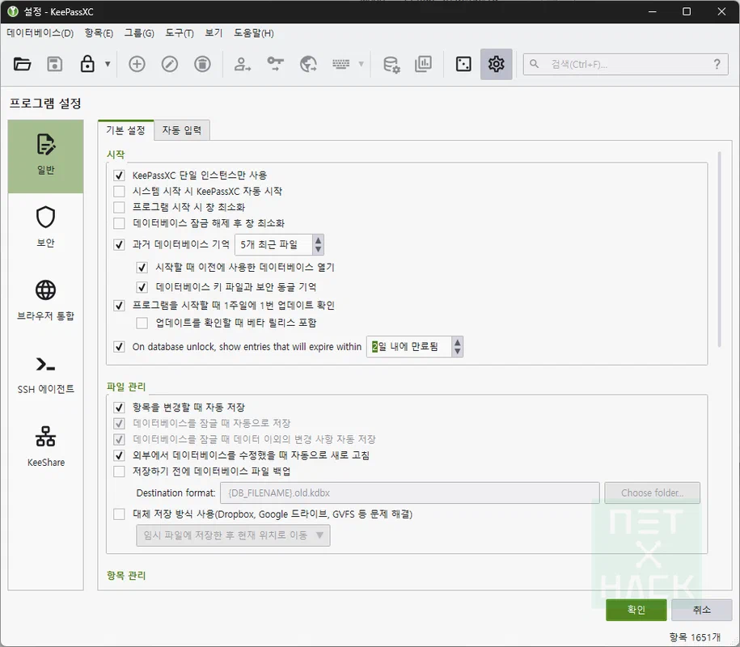Open 보안 security settings category

click(46, 228)
